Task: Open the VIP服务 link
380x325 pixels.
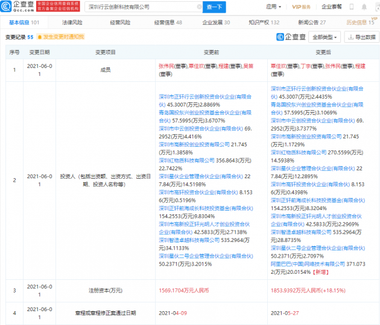Action: [301, 7]
